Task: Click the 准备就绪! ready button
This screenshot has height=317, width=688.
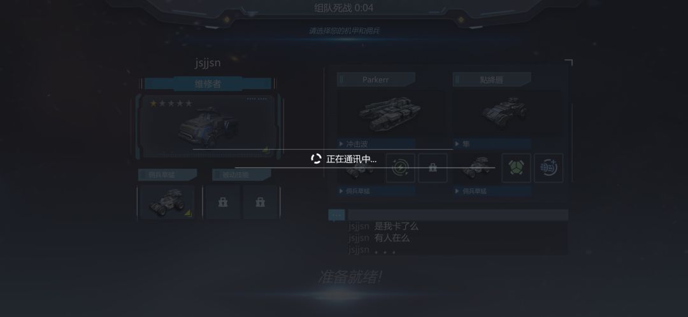Action: [350, 277]
